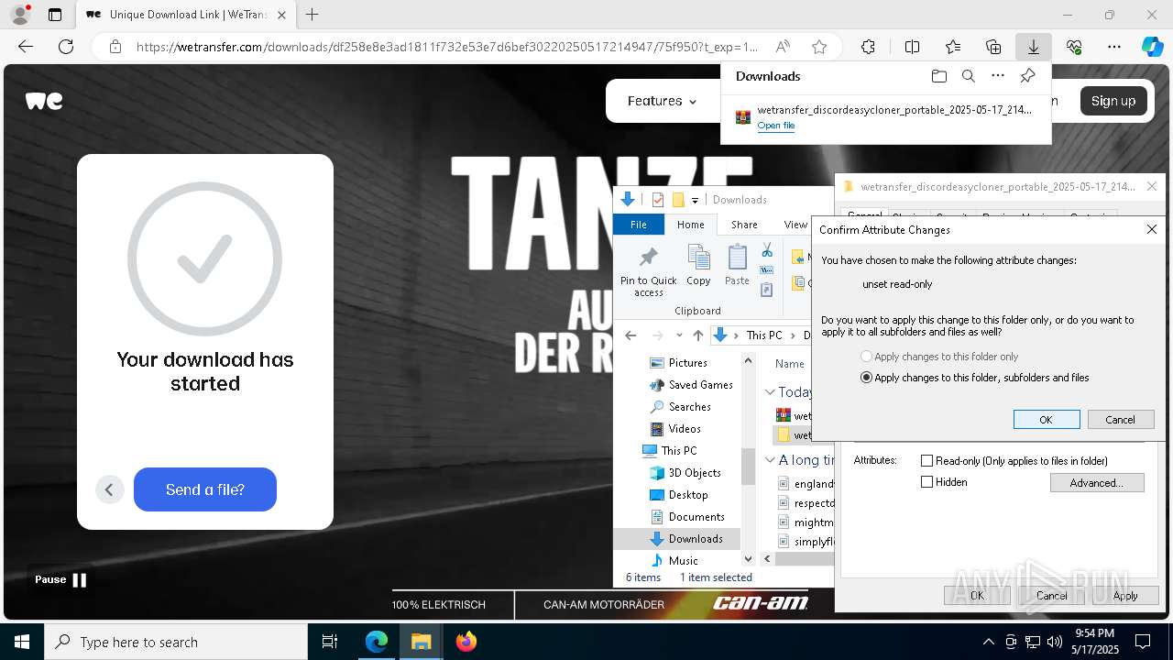This screenshot has height=660, width=1173.
Task: Open Browser essentials heart icon
Action: pyautogui.click(x=1074, y=47)
